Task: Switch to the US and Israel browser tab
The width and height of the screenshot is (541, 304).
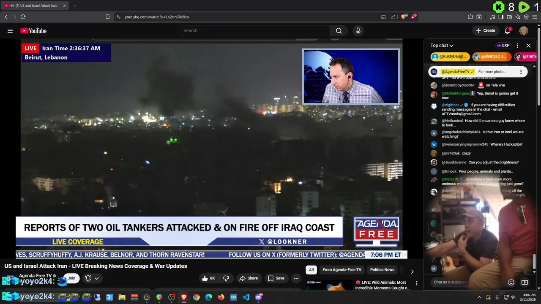Action: point(36,5)
